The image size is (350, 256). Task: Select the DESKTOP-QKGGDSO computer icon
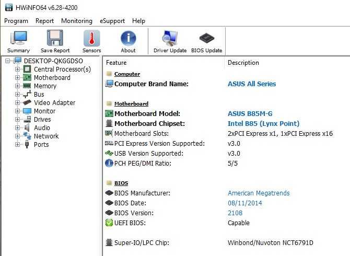tap(17, 61)
